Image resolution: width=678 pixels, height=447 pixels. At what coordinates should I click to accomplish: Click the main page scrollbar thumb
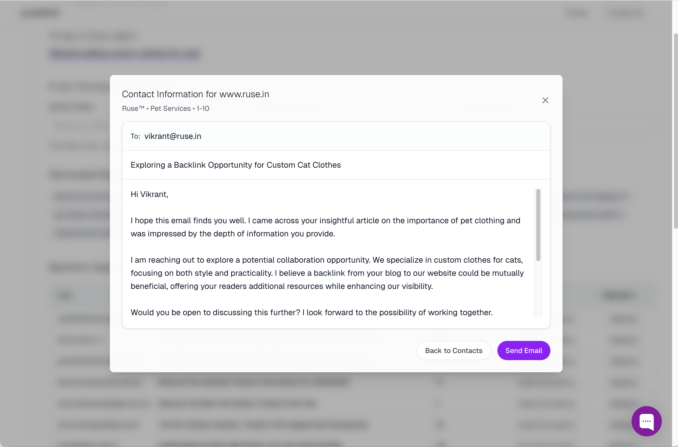pyautogui.click(x=675, y=131)
